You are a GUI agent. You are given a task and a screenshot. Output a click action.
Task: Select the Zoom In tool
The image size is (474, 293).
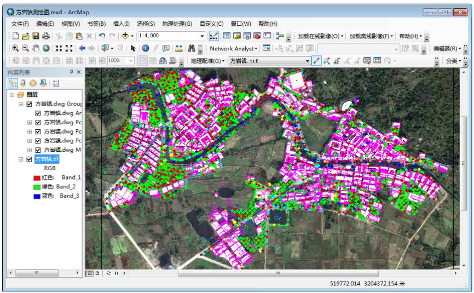pyautogui.click(x=15, y=48)
